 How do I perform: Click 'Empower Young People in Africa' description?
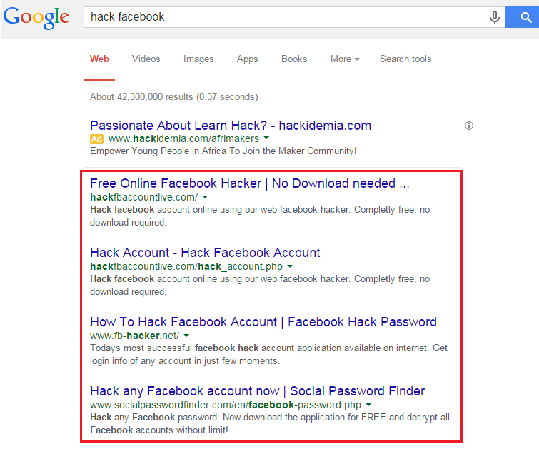click(223, 151)
